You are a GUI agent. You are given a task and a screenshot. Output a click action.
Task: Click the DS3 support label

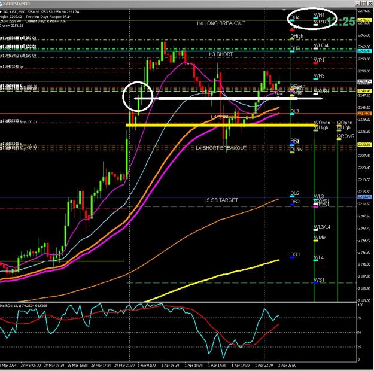295,254
